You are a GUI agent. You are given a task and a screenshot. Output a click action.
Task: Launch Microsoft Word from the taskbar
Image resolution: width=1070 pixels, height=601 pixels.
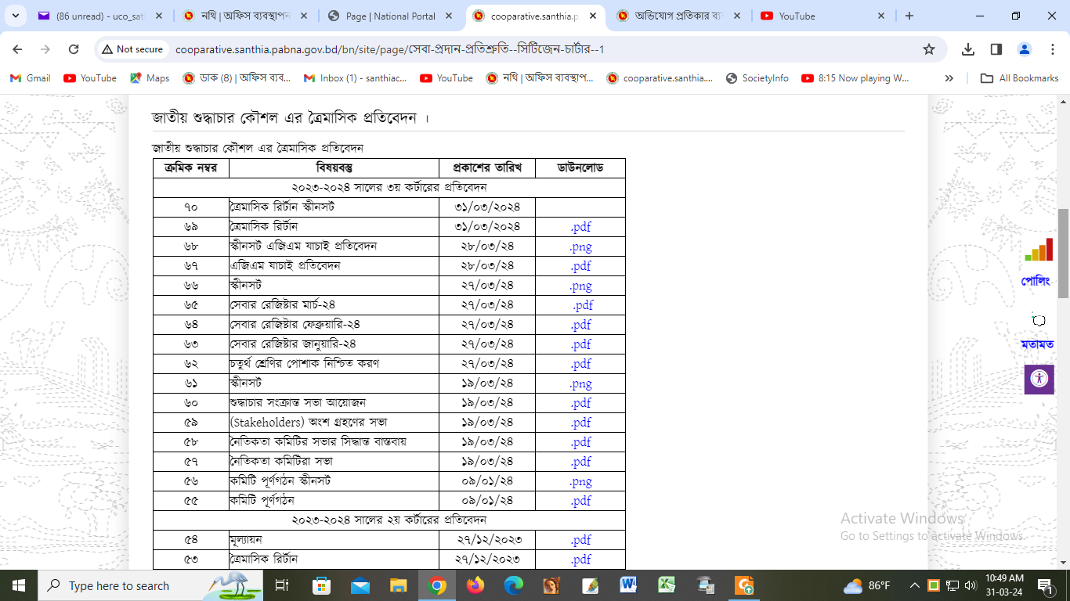(628, 585)
